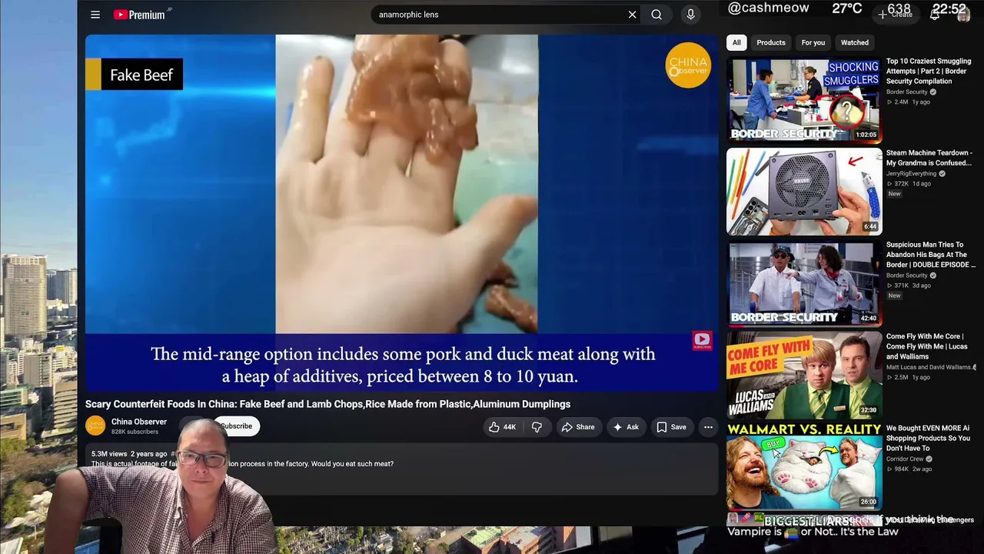Subscribe to China Observer
Image resolution: width=984 pixels, height=554 pixels.
tap(236, 426)
